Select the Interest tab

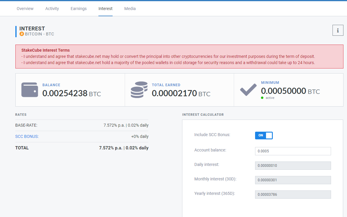105,9
